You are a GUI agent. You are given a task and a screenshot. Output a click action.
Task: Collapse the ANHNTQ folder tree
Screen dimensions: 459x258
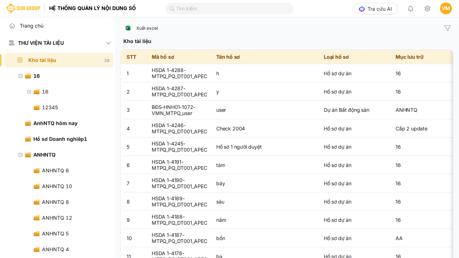tap(20, 155)
